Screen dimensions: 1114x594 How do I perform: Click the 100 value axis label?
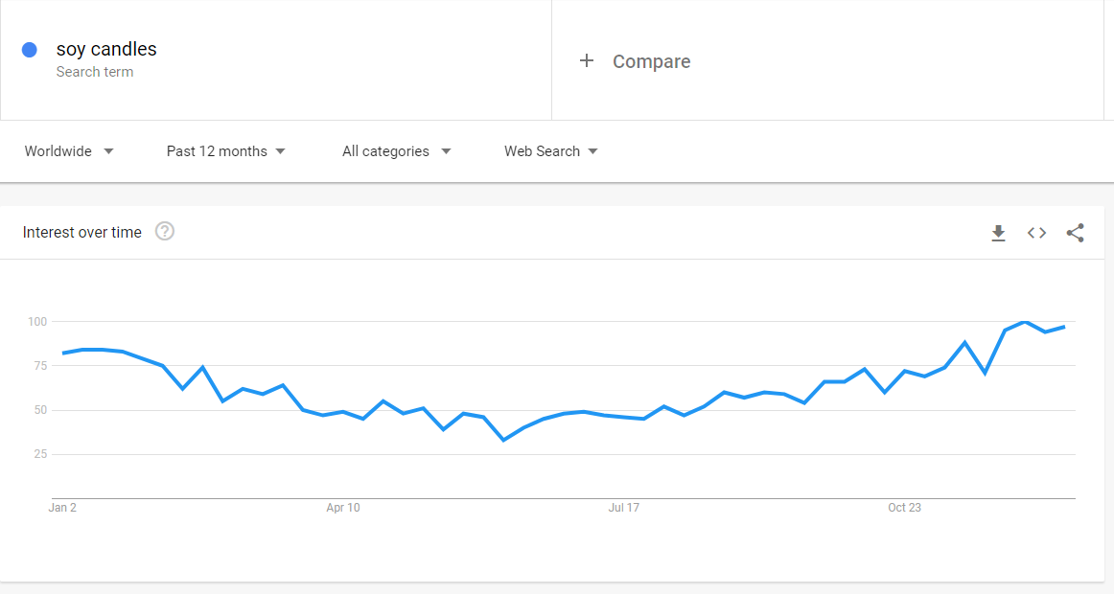pos(37,322)
